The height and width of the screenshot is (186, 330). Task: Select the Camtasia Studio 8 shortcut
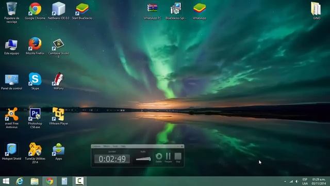click(58, 48)
